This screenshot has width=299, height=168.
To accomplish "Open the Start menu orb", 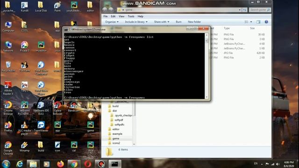I will click(6, 164).
